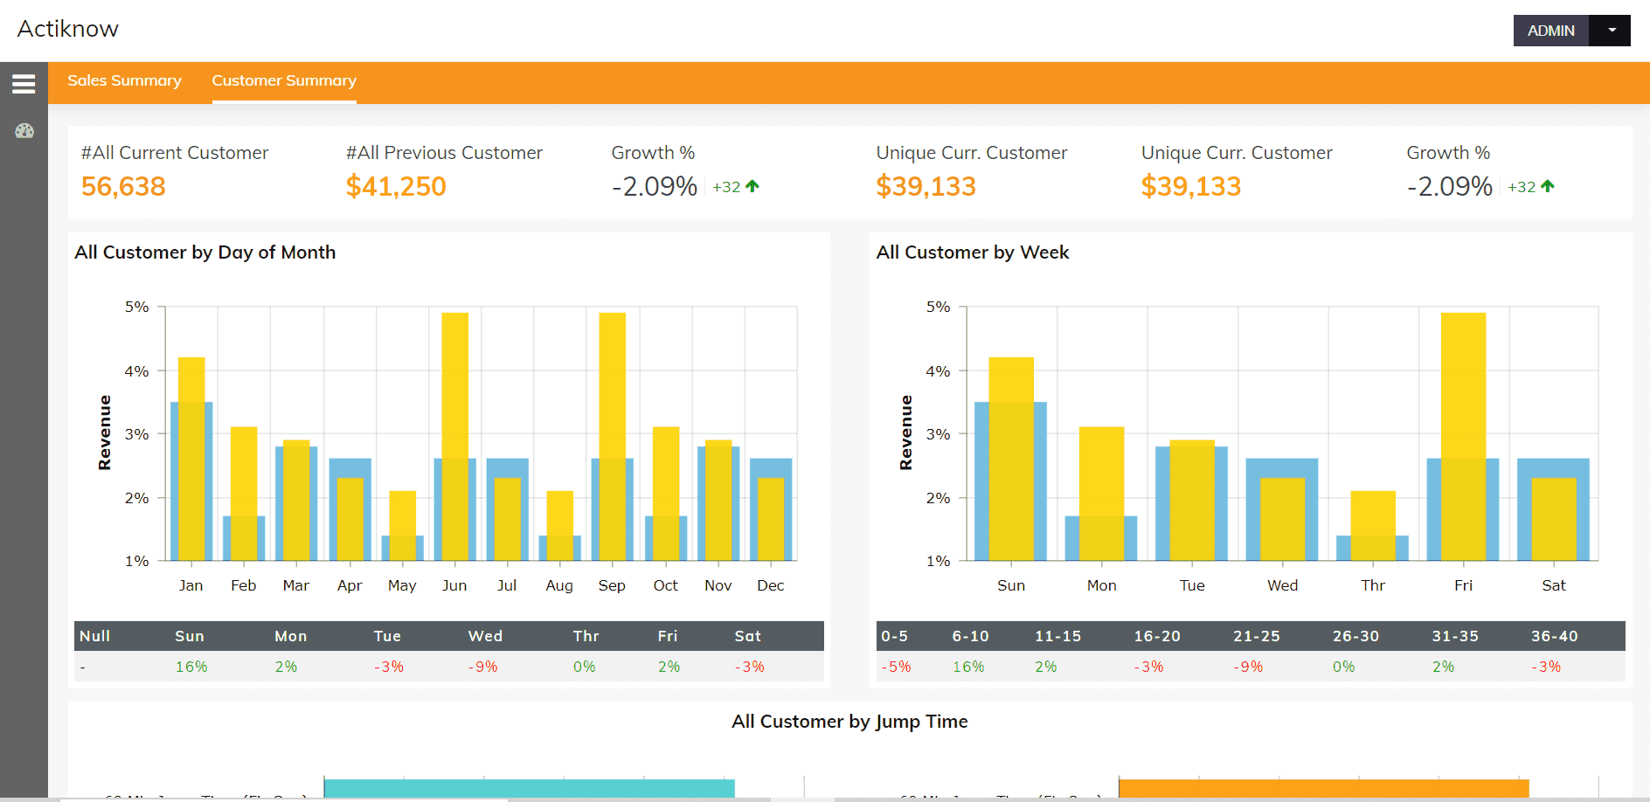Click the Jan bar in Day of Month chart

click(191, 459)
